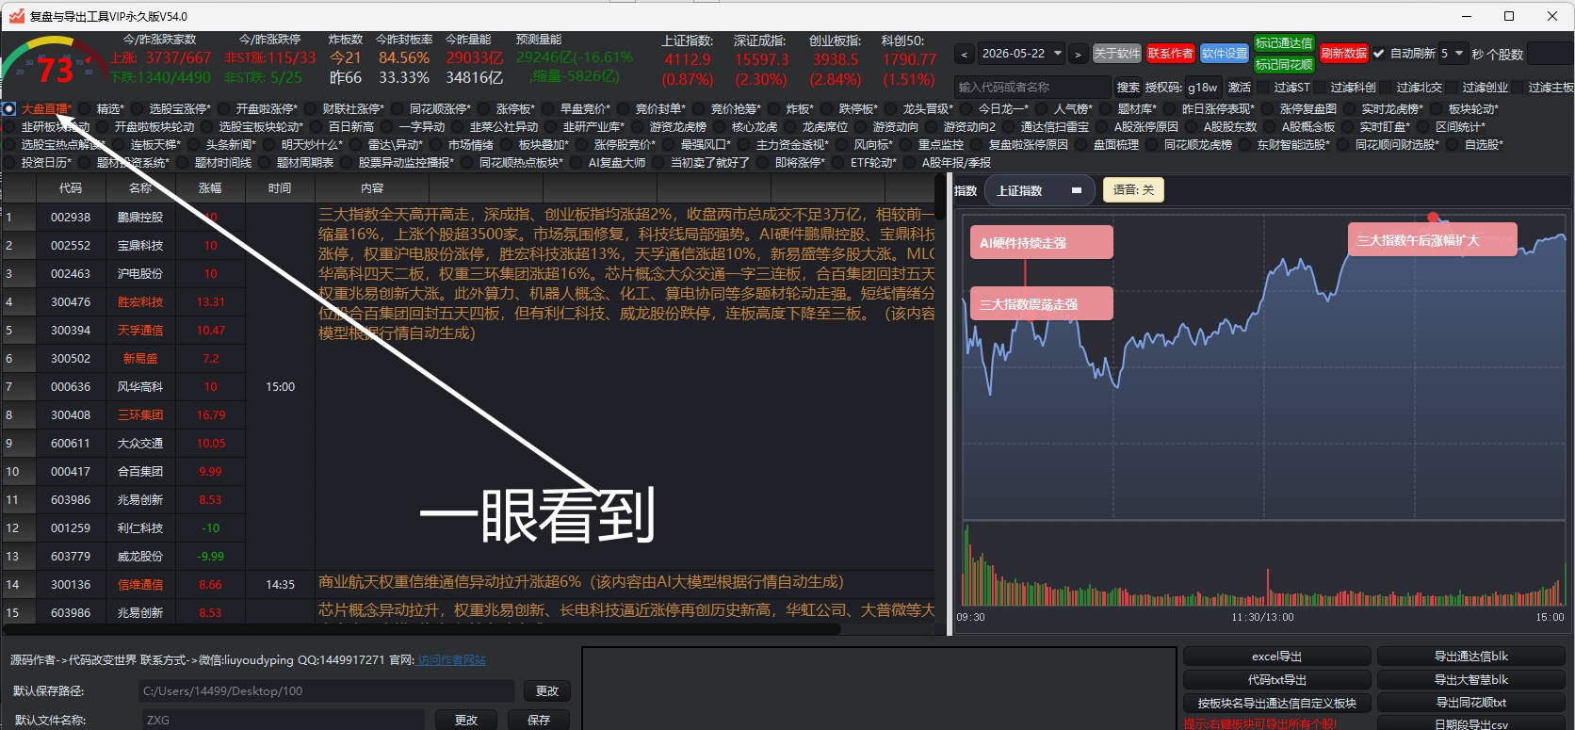Viewport: 1575px width, 730px height.
Task: Toggle the 语音: 关 voice button
Action: [1133, 190]
